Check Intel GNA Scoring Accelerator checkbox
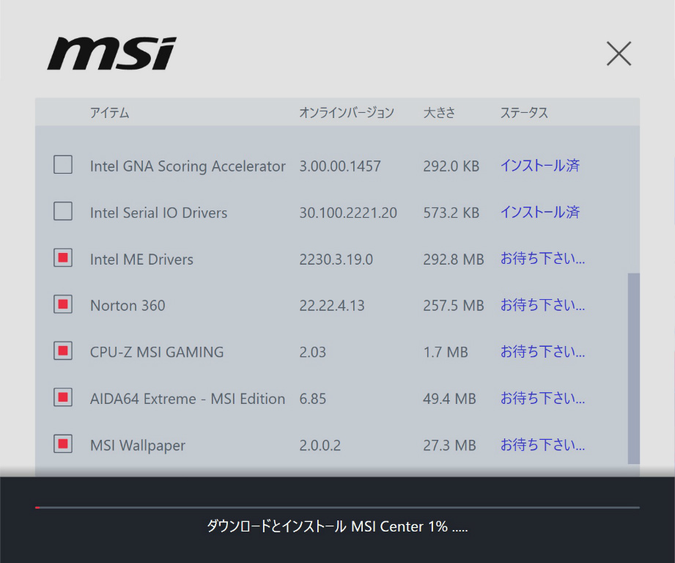Viewport: 675px width, 563px height. (63, 165)
